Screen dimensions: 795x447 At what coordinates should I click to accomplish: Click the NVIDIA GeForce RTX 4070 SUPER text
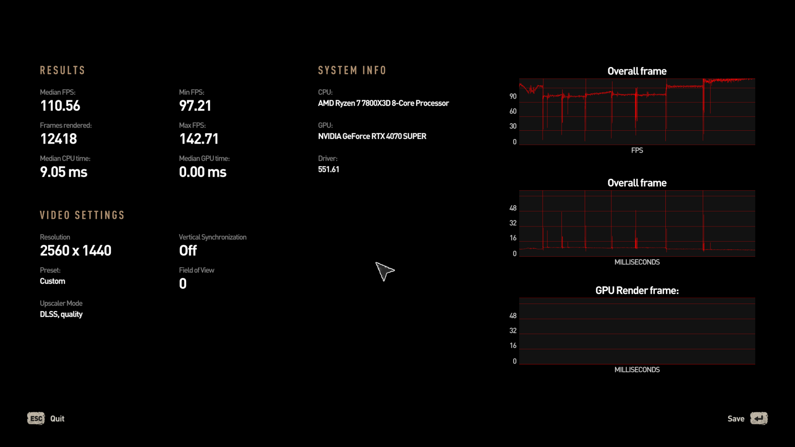[372, 136]
